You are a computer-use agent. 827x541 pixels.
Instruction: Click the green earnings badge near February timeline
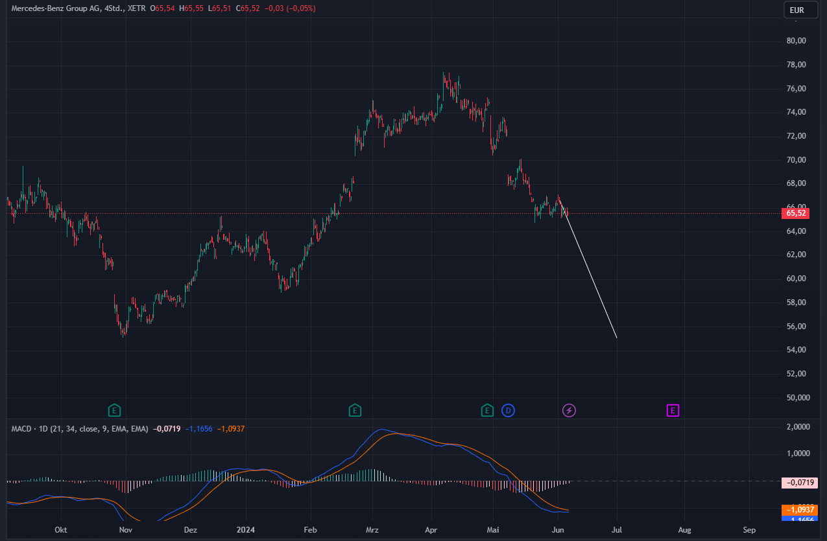pos(355,410)
